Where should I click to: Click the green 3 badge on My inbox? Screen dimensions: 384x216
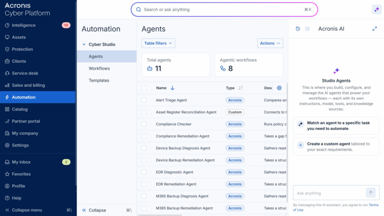coord(66,162)
